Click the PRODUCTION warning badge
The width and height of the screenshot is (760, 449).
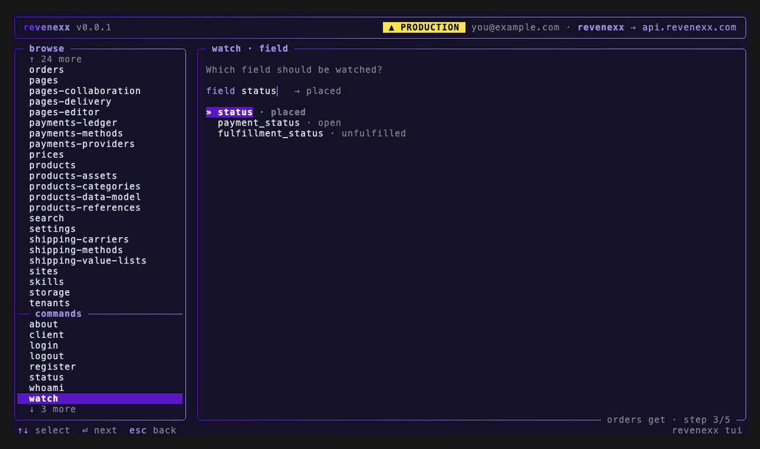pos(424,28)
